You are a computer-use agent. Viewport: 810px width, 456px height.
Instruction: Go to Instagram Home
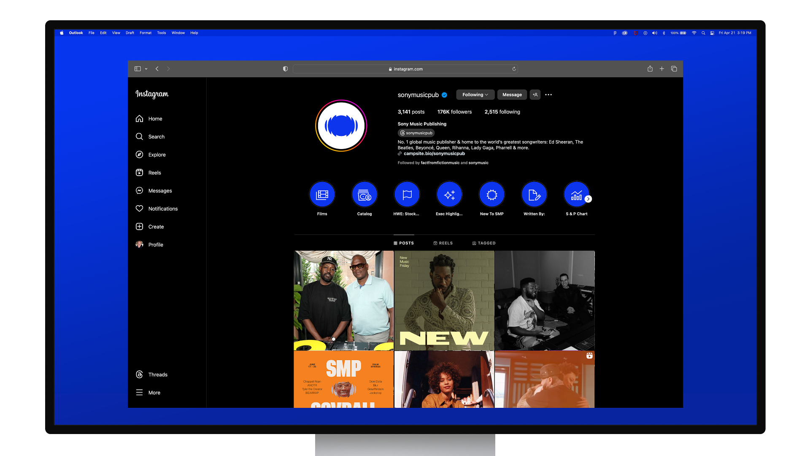click(149, 119)
